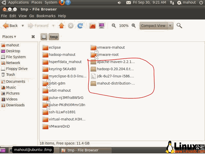The image size is (205, 154).
Task: Click the Computer icon in toolbar
Action: 102,26
